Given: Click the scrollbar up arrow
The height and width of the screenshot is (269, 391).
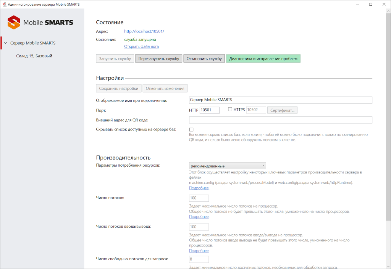Looking at the screenshot, I should [x=388, y=11].
